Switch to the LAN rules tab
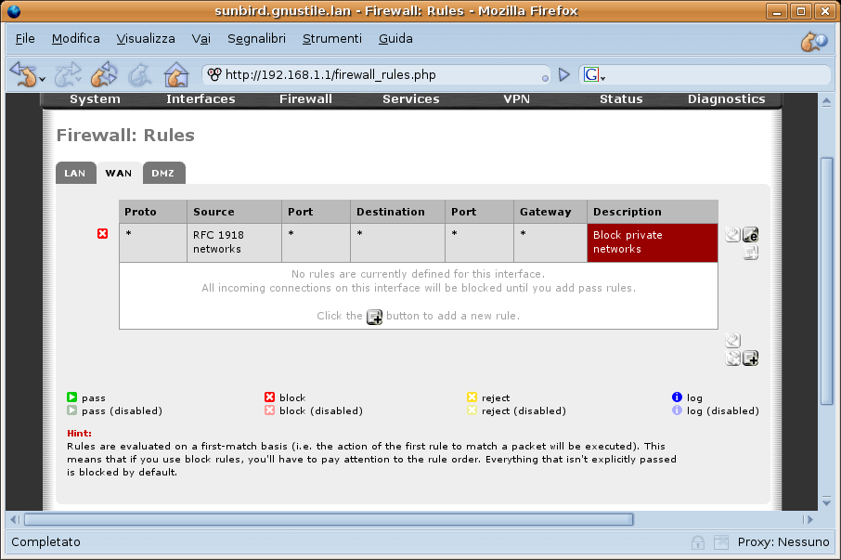The image size is (841, 560). tap(75, 174)
